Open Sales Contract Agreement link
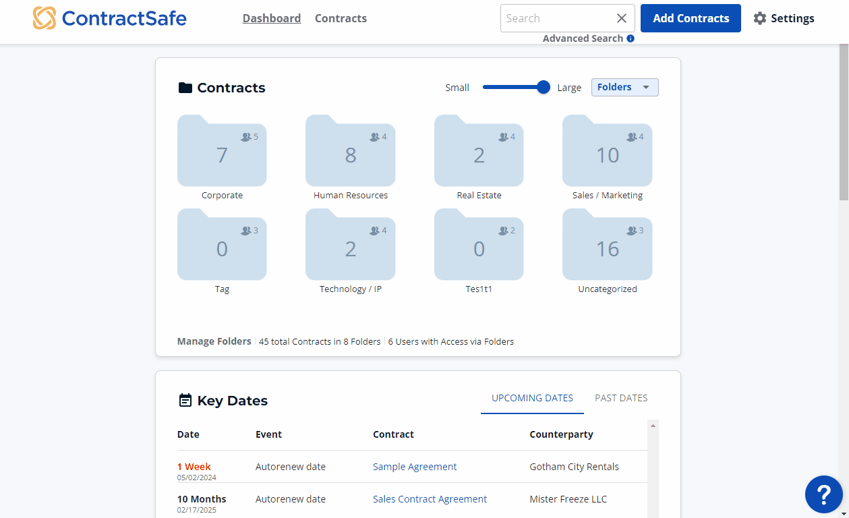 point(430,499)
